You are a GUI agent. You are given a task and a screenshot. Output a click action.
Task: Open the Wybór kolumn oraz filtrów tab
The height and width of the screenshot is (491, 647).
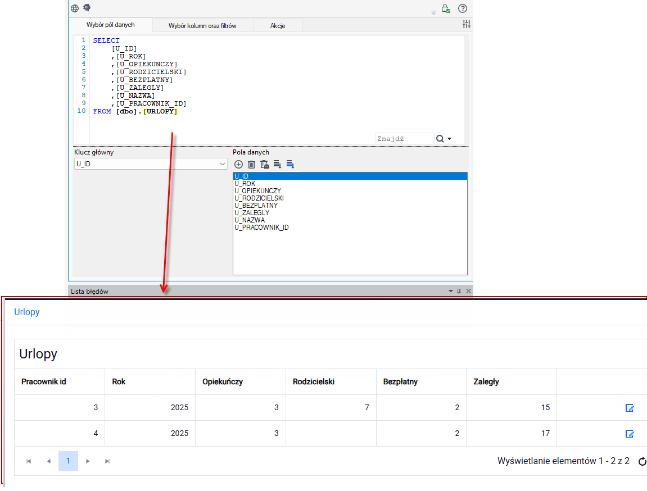202,25
